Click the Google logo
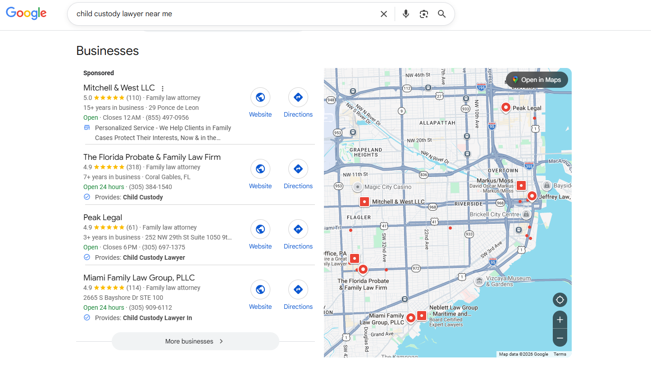 click(x=26, y=14)
